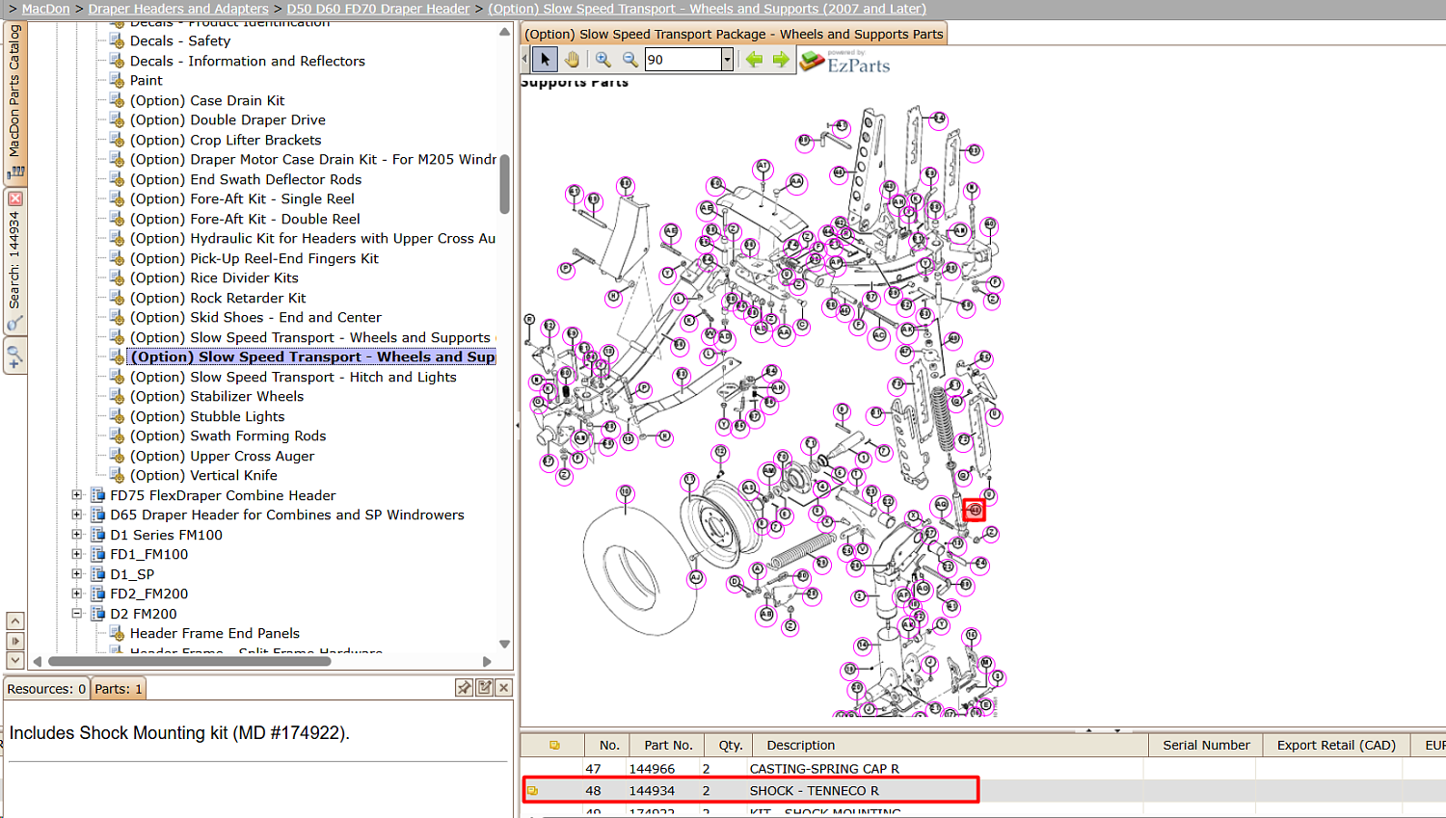
Task: Click the tree's horizontal scrollbar thumb
Action: tap(190, 661)
